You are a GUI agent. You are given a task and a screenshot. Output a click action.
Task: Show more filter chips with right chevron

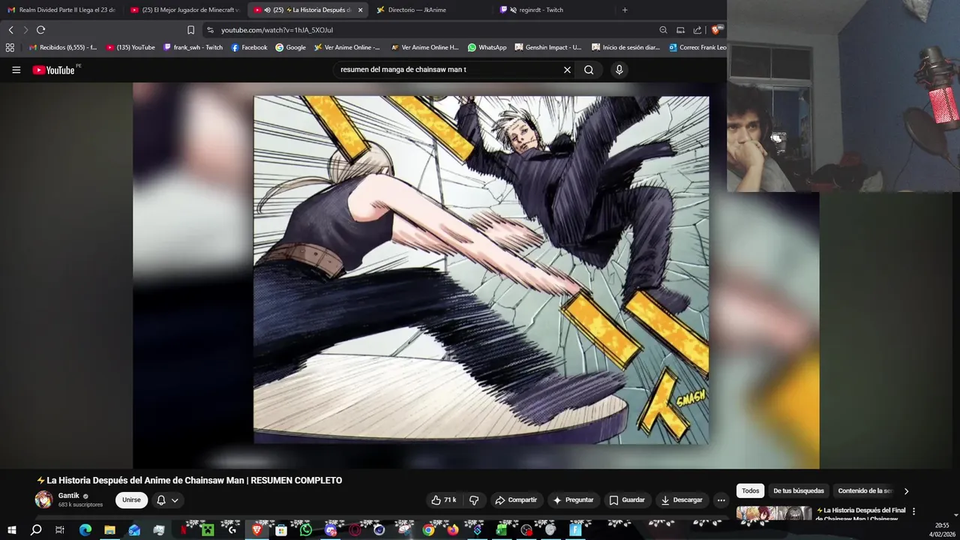pos(906,491)
